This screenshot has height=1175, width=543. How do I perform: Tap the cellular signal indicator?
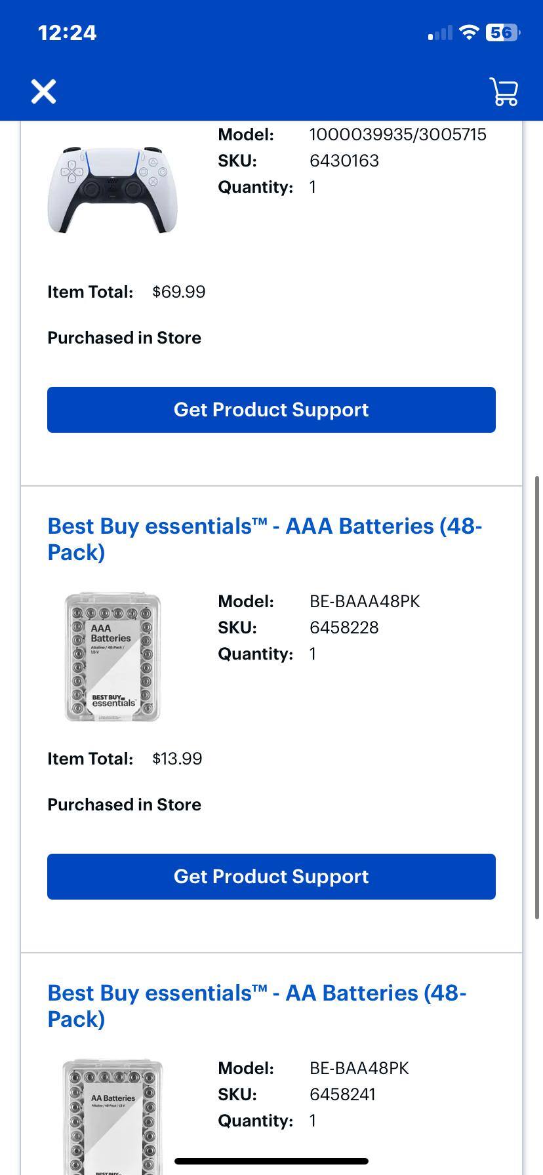[439, 32]
